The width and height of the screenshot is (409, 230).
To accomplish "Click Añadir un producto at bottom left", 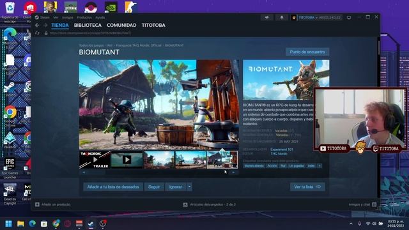I will (52, 204).
